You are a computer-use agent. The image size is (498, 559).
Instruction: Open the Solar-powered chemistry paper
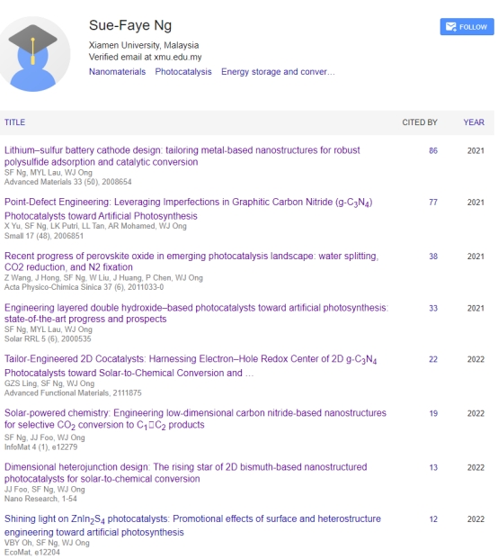click(x=195, y=419)
